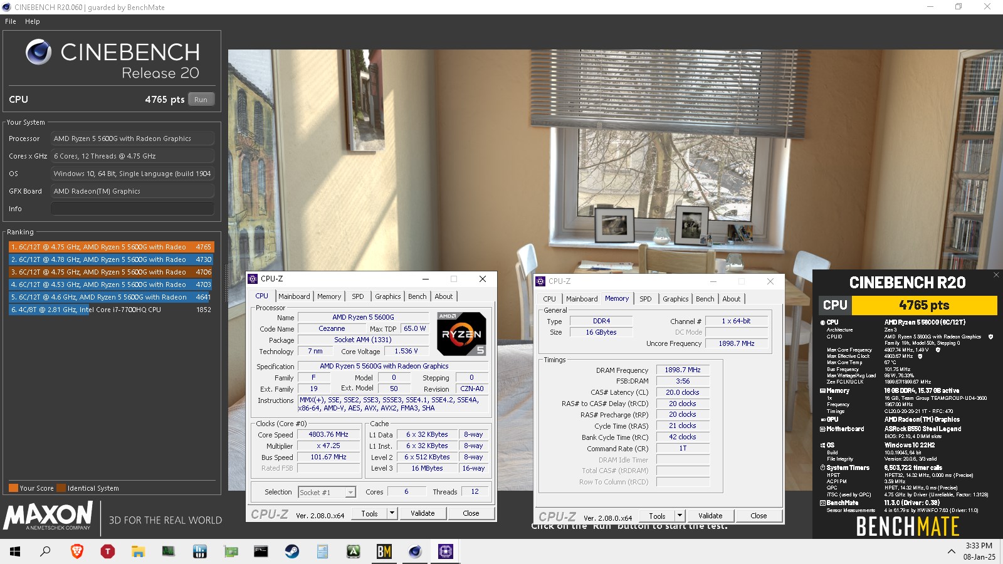
Task: Open the Socket #1 selection dropdown
Action: click(327, 493)
